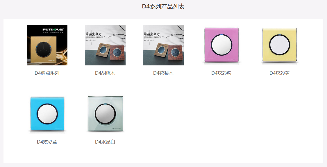Click the D4耀点系列 text link
Screen dimensions: 327x167
47,73
